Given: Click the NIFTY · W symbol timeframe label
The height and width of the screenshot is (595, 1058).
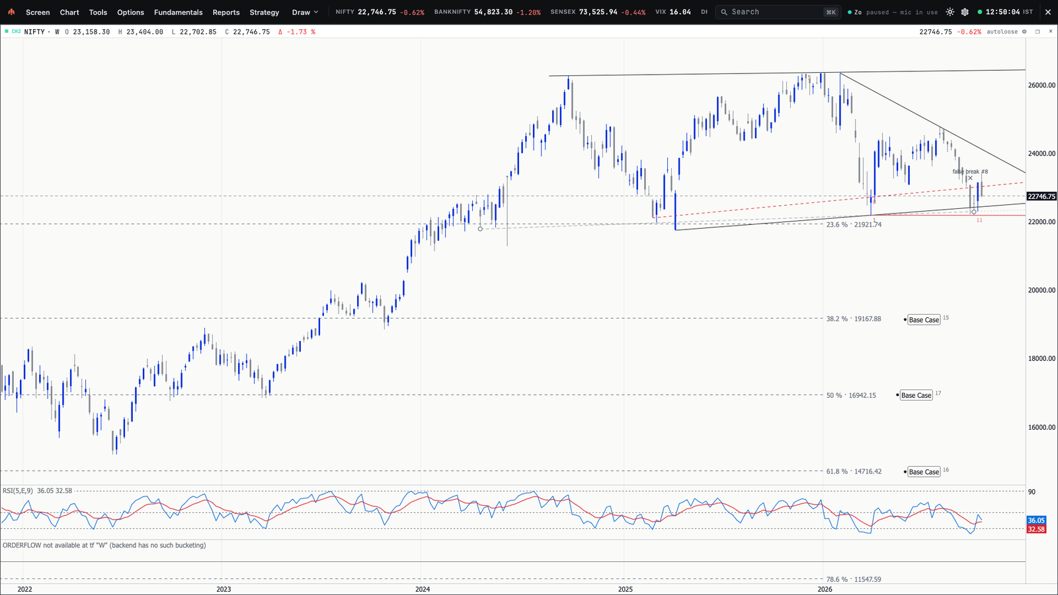Looking at the screenshot, I should tap(42, 32).
